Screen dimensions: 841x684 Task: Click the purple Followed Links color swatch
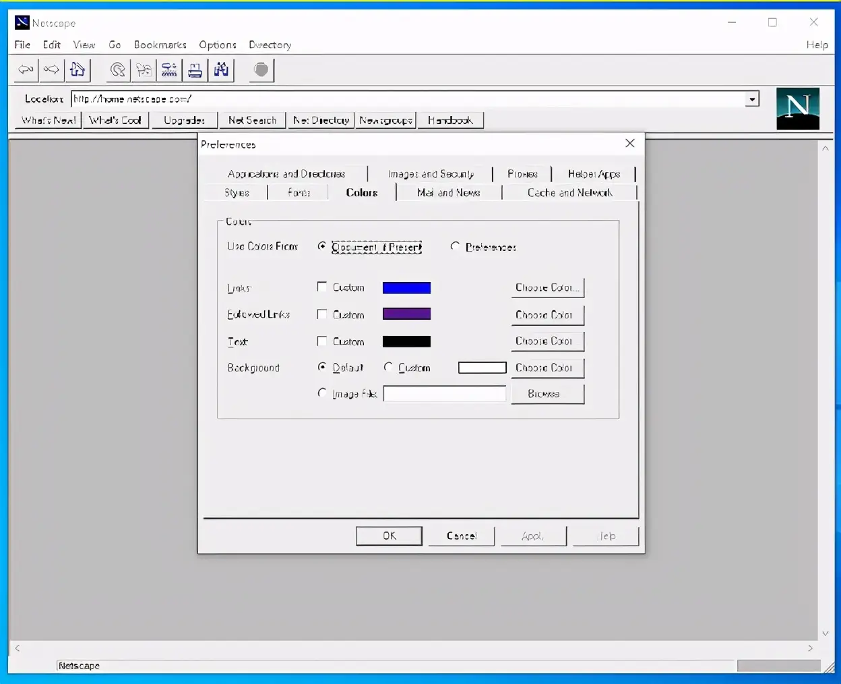pos(406,314)
